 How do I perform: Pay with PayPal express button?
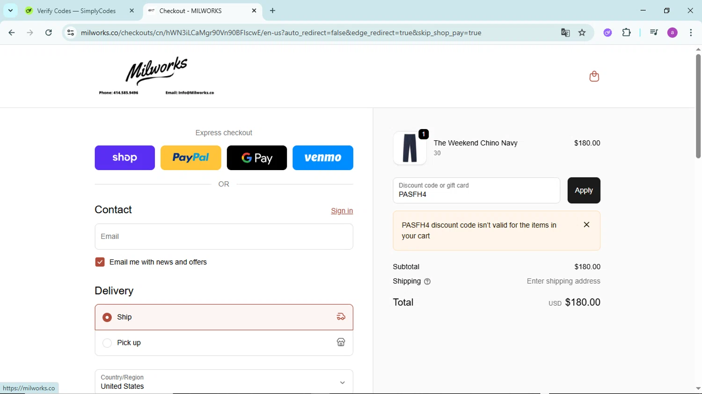[191, 158]
